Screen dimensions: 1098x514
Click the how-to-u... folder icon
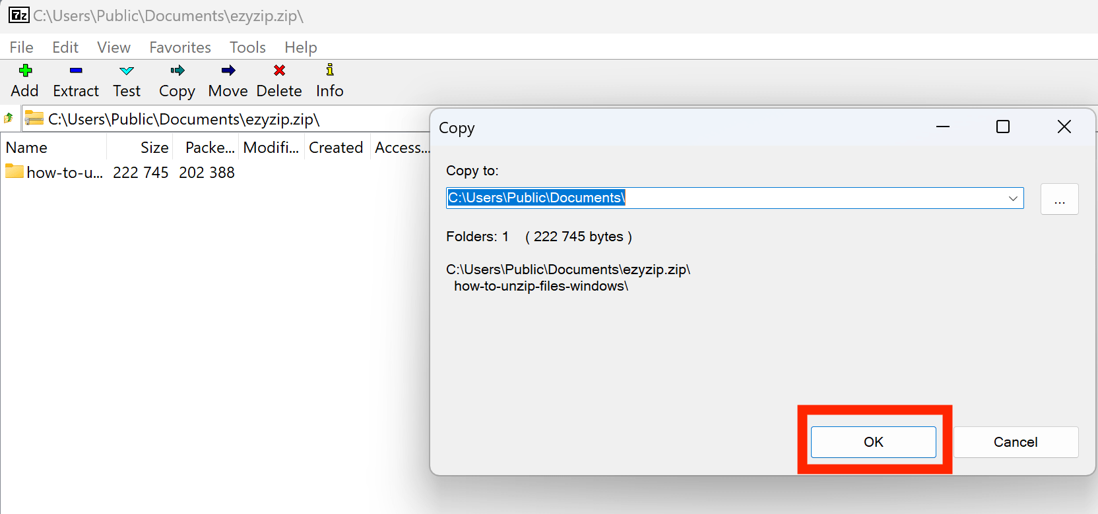click(15, 171)
